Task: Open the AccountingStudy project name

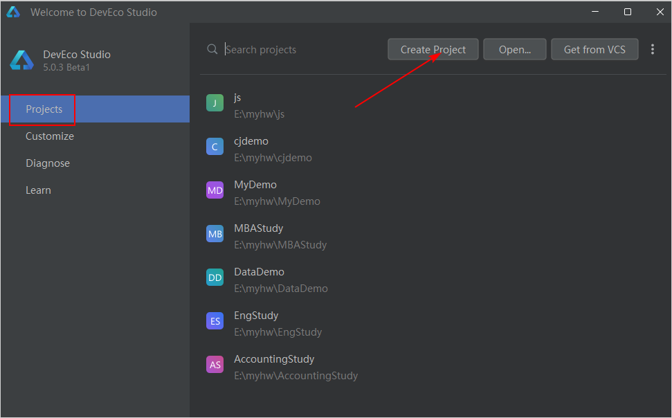Action: 274,359
